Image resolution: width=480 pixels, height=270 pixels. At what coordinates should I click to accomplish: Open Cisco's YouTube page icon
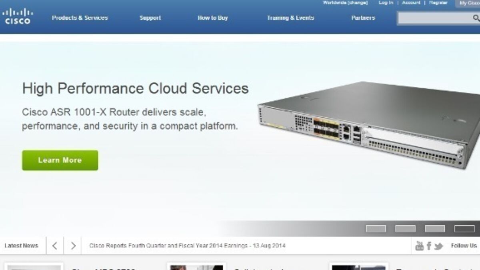point(419,246)
